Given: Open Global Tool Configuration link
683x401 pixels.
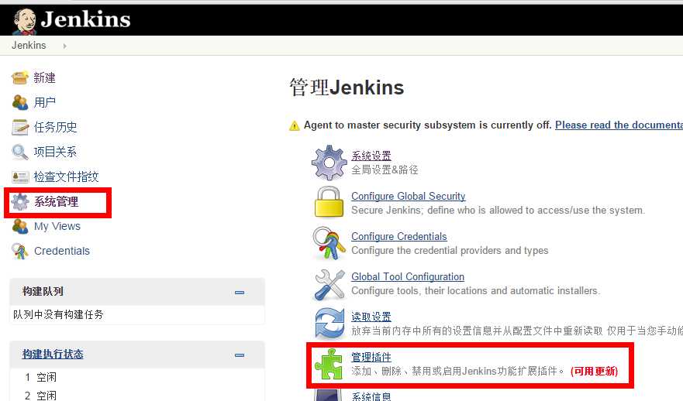Looking at the screenshot, I should click(x=408, y=276).
